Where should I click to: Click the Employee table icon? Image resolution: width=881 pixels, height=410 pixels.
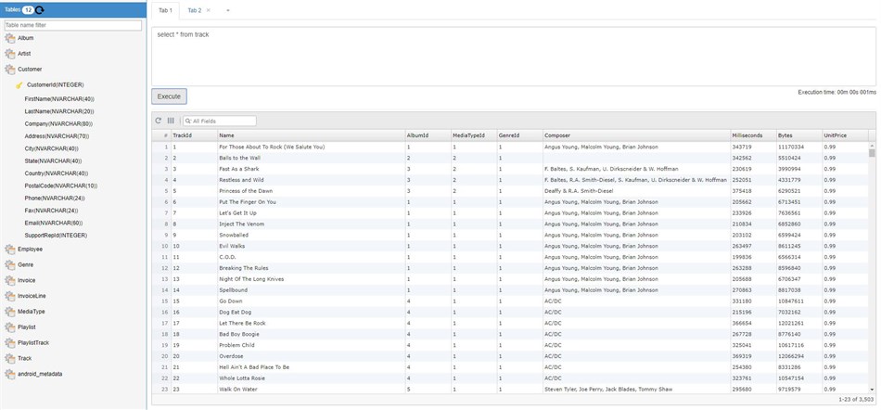(x=10, y=250)
